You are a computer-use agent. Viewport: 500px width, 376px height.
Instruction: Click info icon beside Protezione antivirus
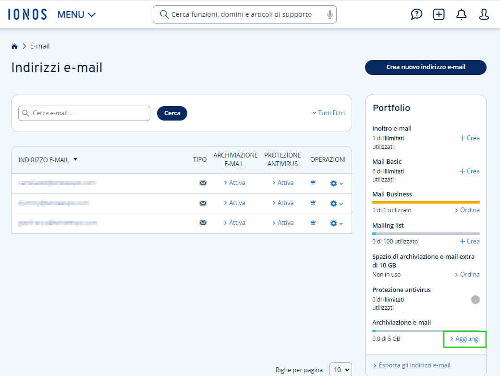pyautogui.click(x=475, y=300)
